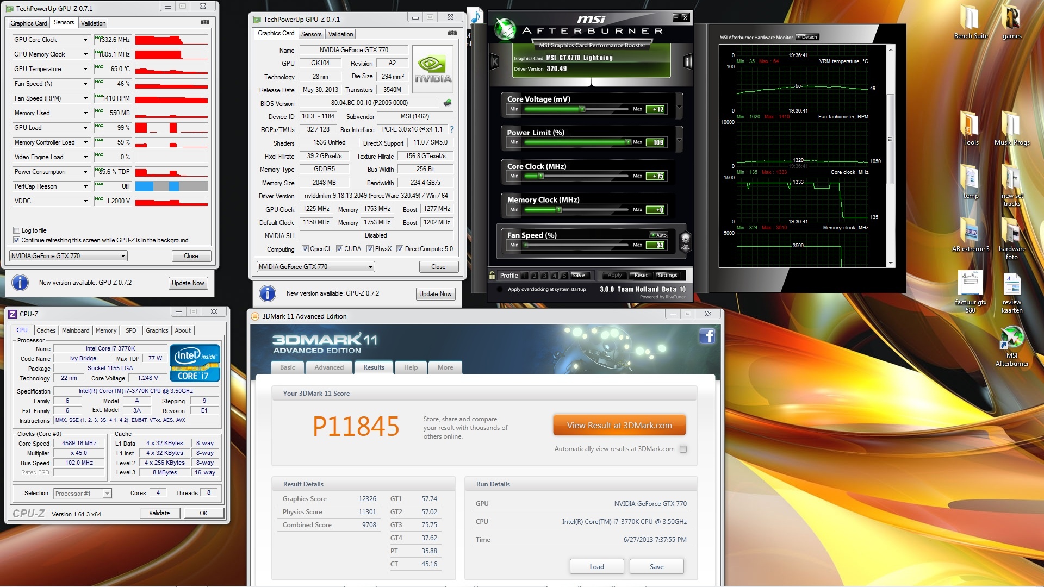
Task: Switch to Mainboard tab in CPU-Z
Action: coord(75,330)
